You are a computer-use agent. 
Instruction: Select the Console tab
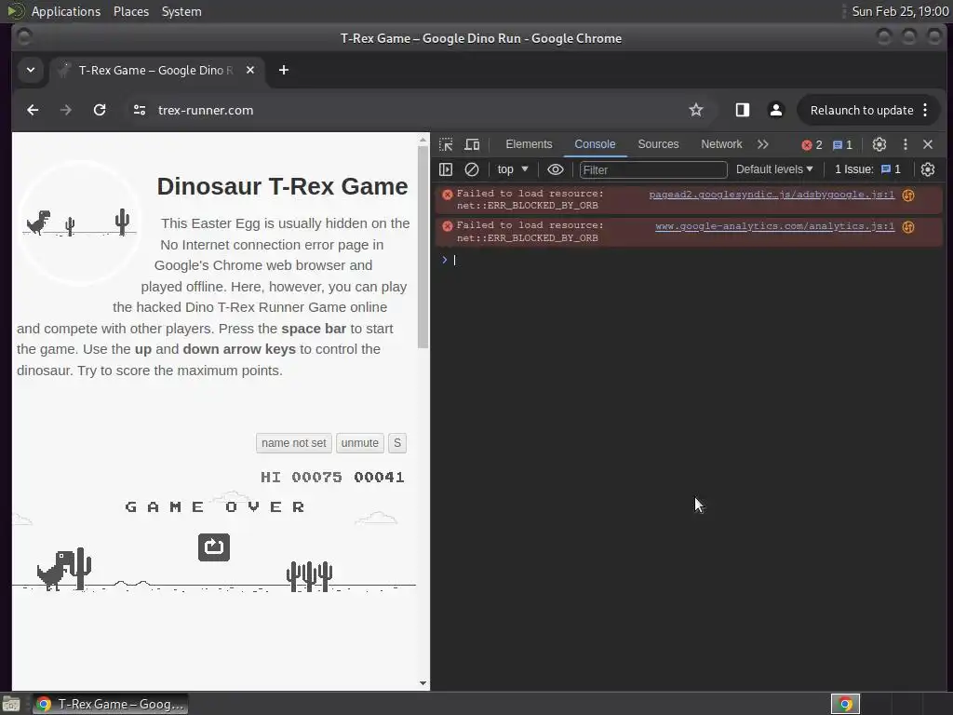[x=595, y=144]
